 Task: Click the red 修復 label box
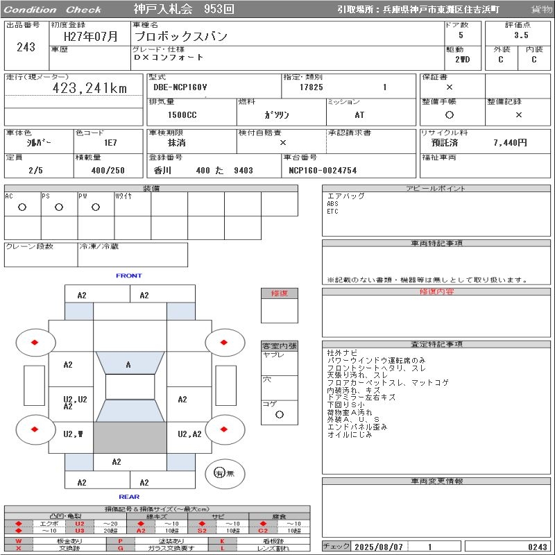tap(279, 293)
